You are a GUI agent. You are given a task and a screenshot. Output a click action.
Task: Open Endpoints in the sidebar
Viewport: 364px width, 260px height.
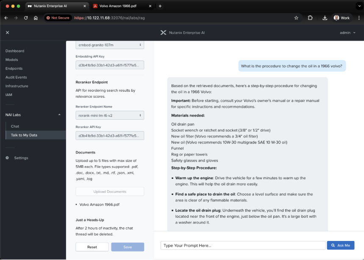(14, 68)
